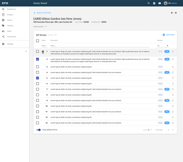Screen dimensions: 183x162
Task: Uncheck the checkbox for term 2
Action: (x=37, y=59)
